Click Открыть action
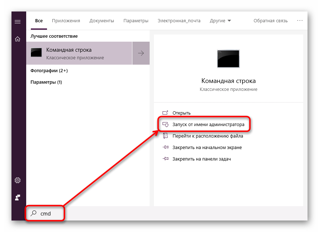Screen dimensions: 319x232 182,113
